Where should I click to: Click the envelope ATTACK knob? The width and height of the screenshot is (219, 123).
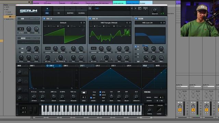[34, 96]
